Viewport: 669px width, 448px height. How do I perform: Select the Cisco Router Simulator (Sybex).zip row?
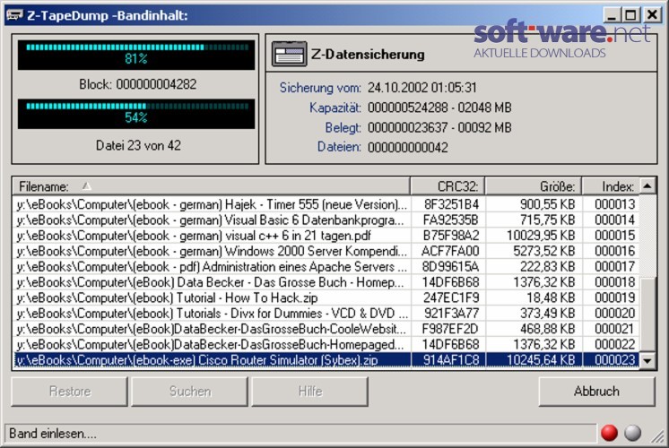[326, 360]
